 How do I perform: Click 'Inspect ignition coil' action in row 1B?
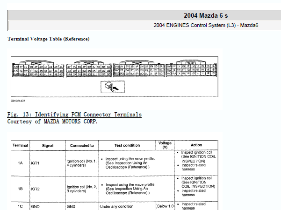(x=198, y=182)
